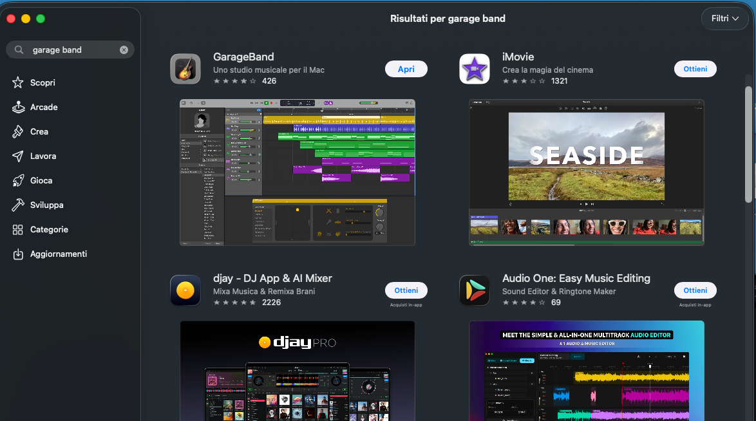Click the search magnifier icon
This screenshot has width=756, height=421.
click(19, 50)
